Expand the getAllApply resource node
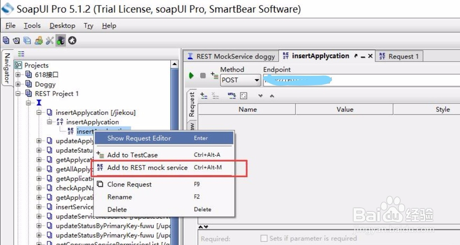460x245 pixels. click(x=39, y=169)
